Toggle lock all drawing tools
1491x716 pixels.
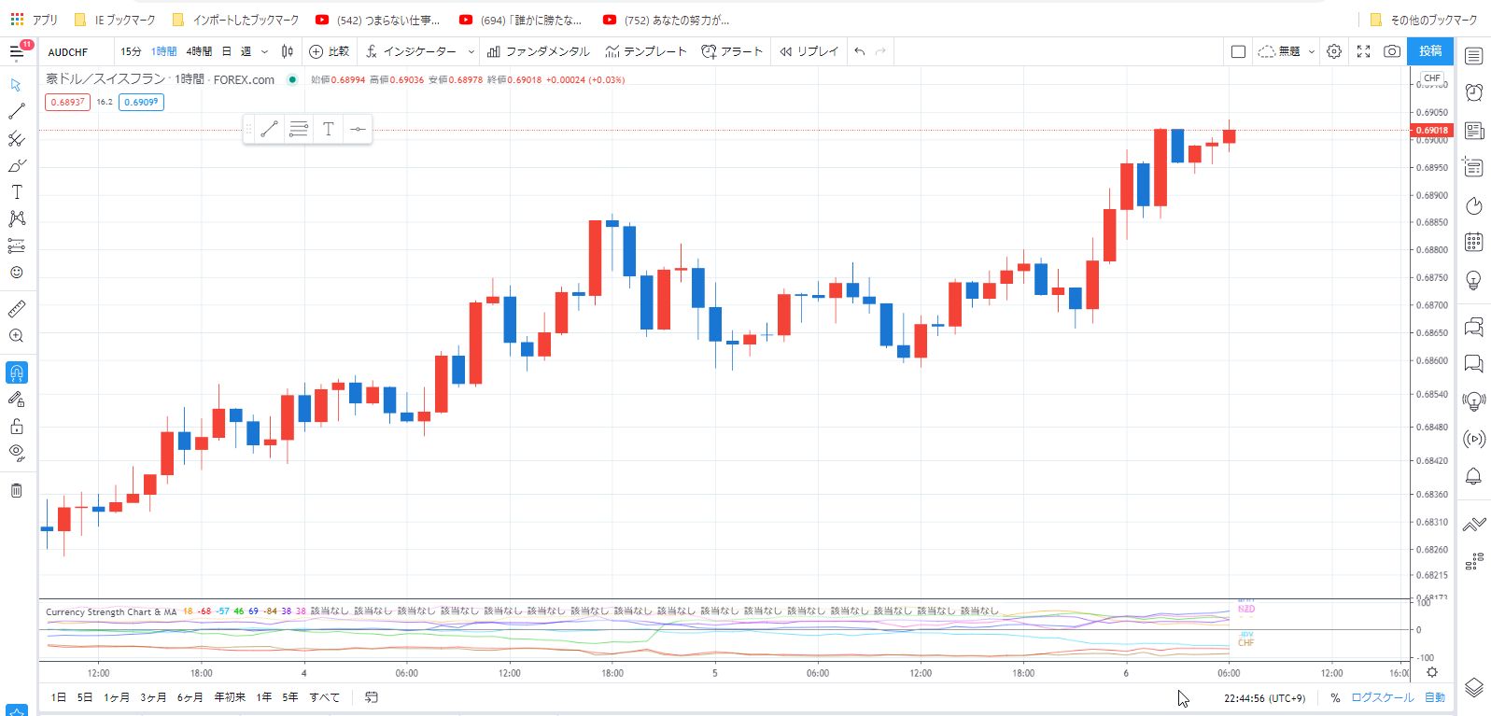point(16,427)
